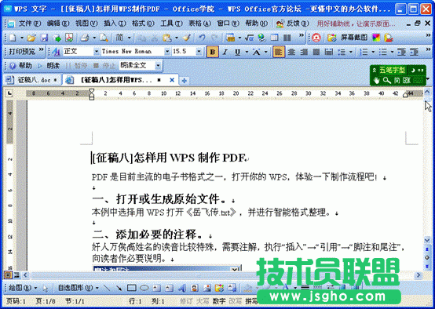Click the 打印预览 button
Screen dimensions: 435x309
click(22, 52)
